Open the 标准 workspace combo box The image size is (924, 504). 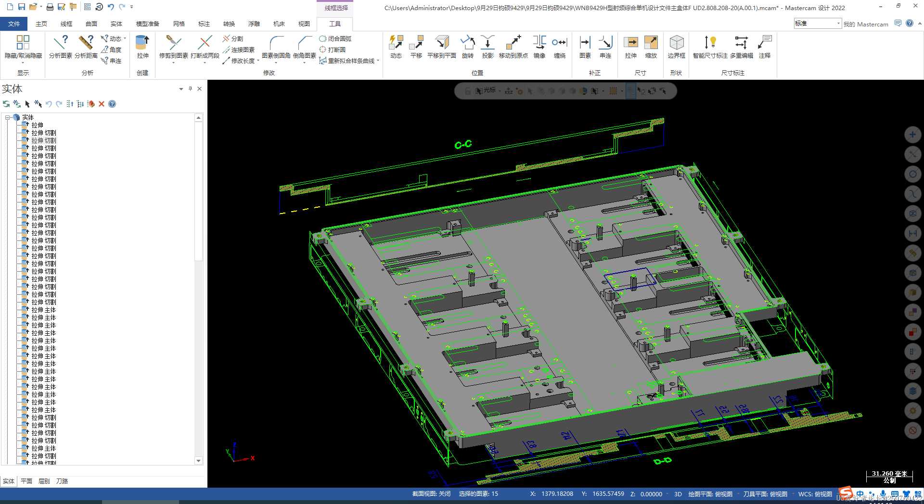(x=818, y=24)
